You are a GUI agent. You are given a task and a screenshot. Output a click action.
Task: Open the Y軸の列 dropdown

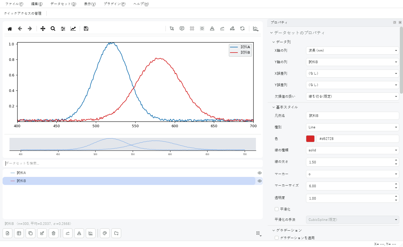tap(353, 62)
